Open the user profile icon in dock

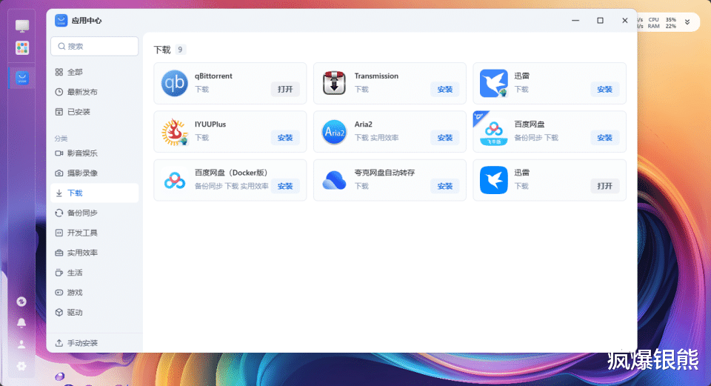coord(21,345)
